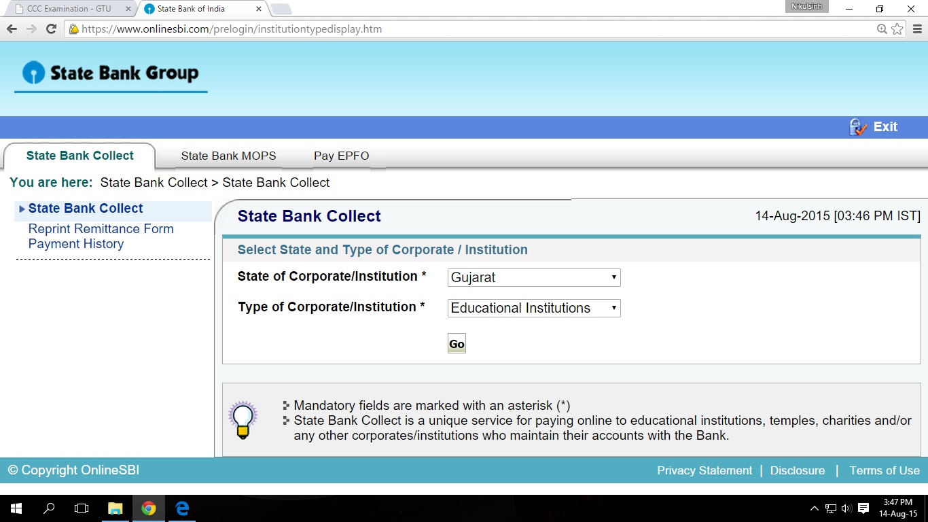Click the Mandatory fields are marked note
Screen dimensions: 928x522
coord(432,406)
